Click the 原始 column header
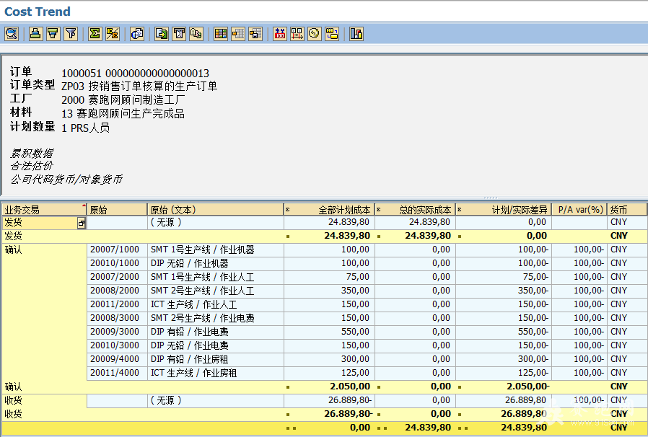The width and height of the screenshot is (648, 437). pos(117,209)
